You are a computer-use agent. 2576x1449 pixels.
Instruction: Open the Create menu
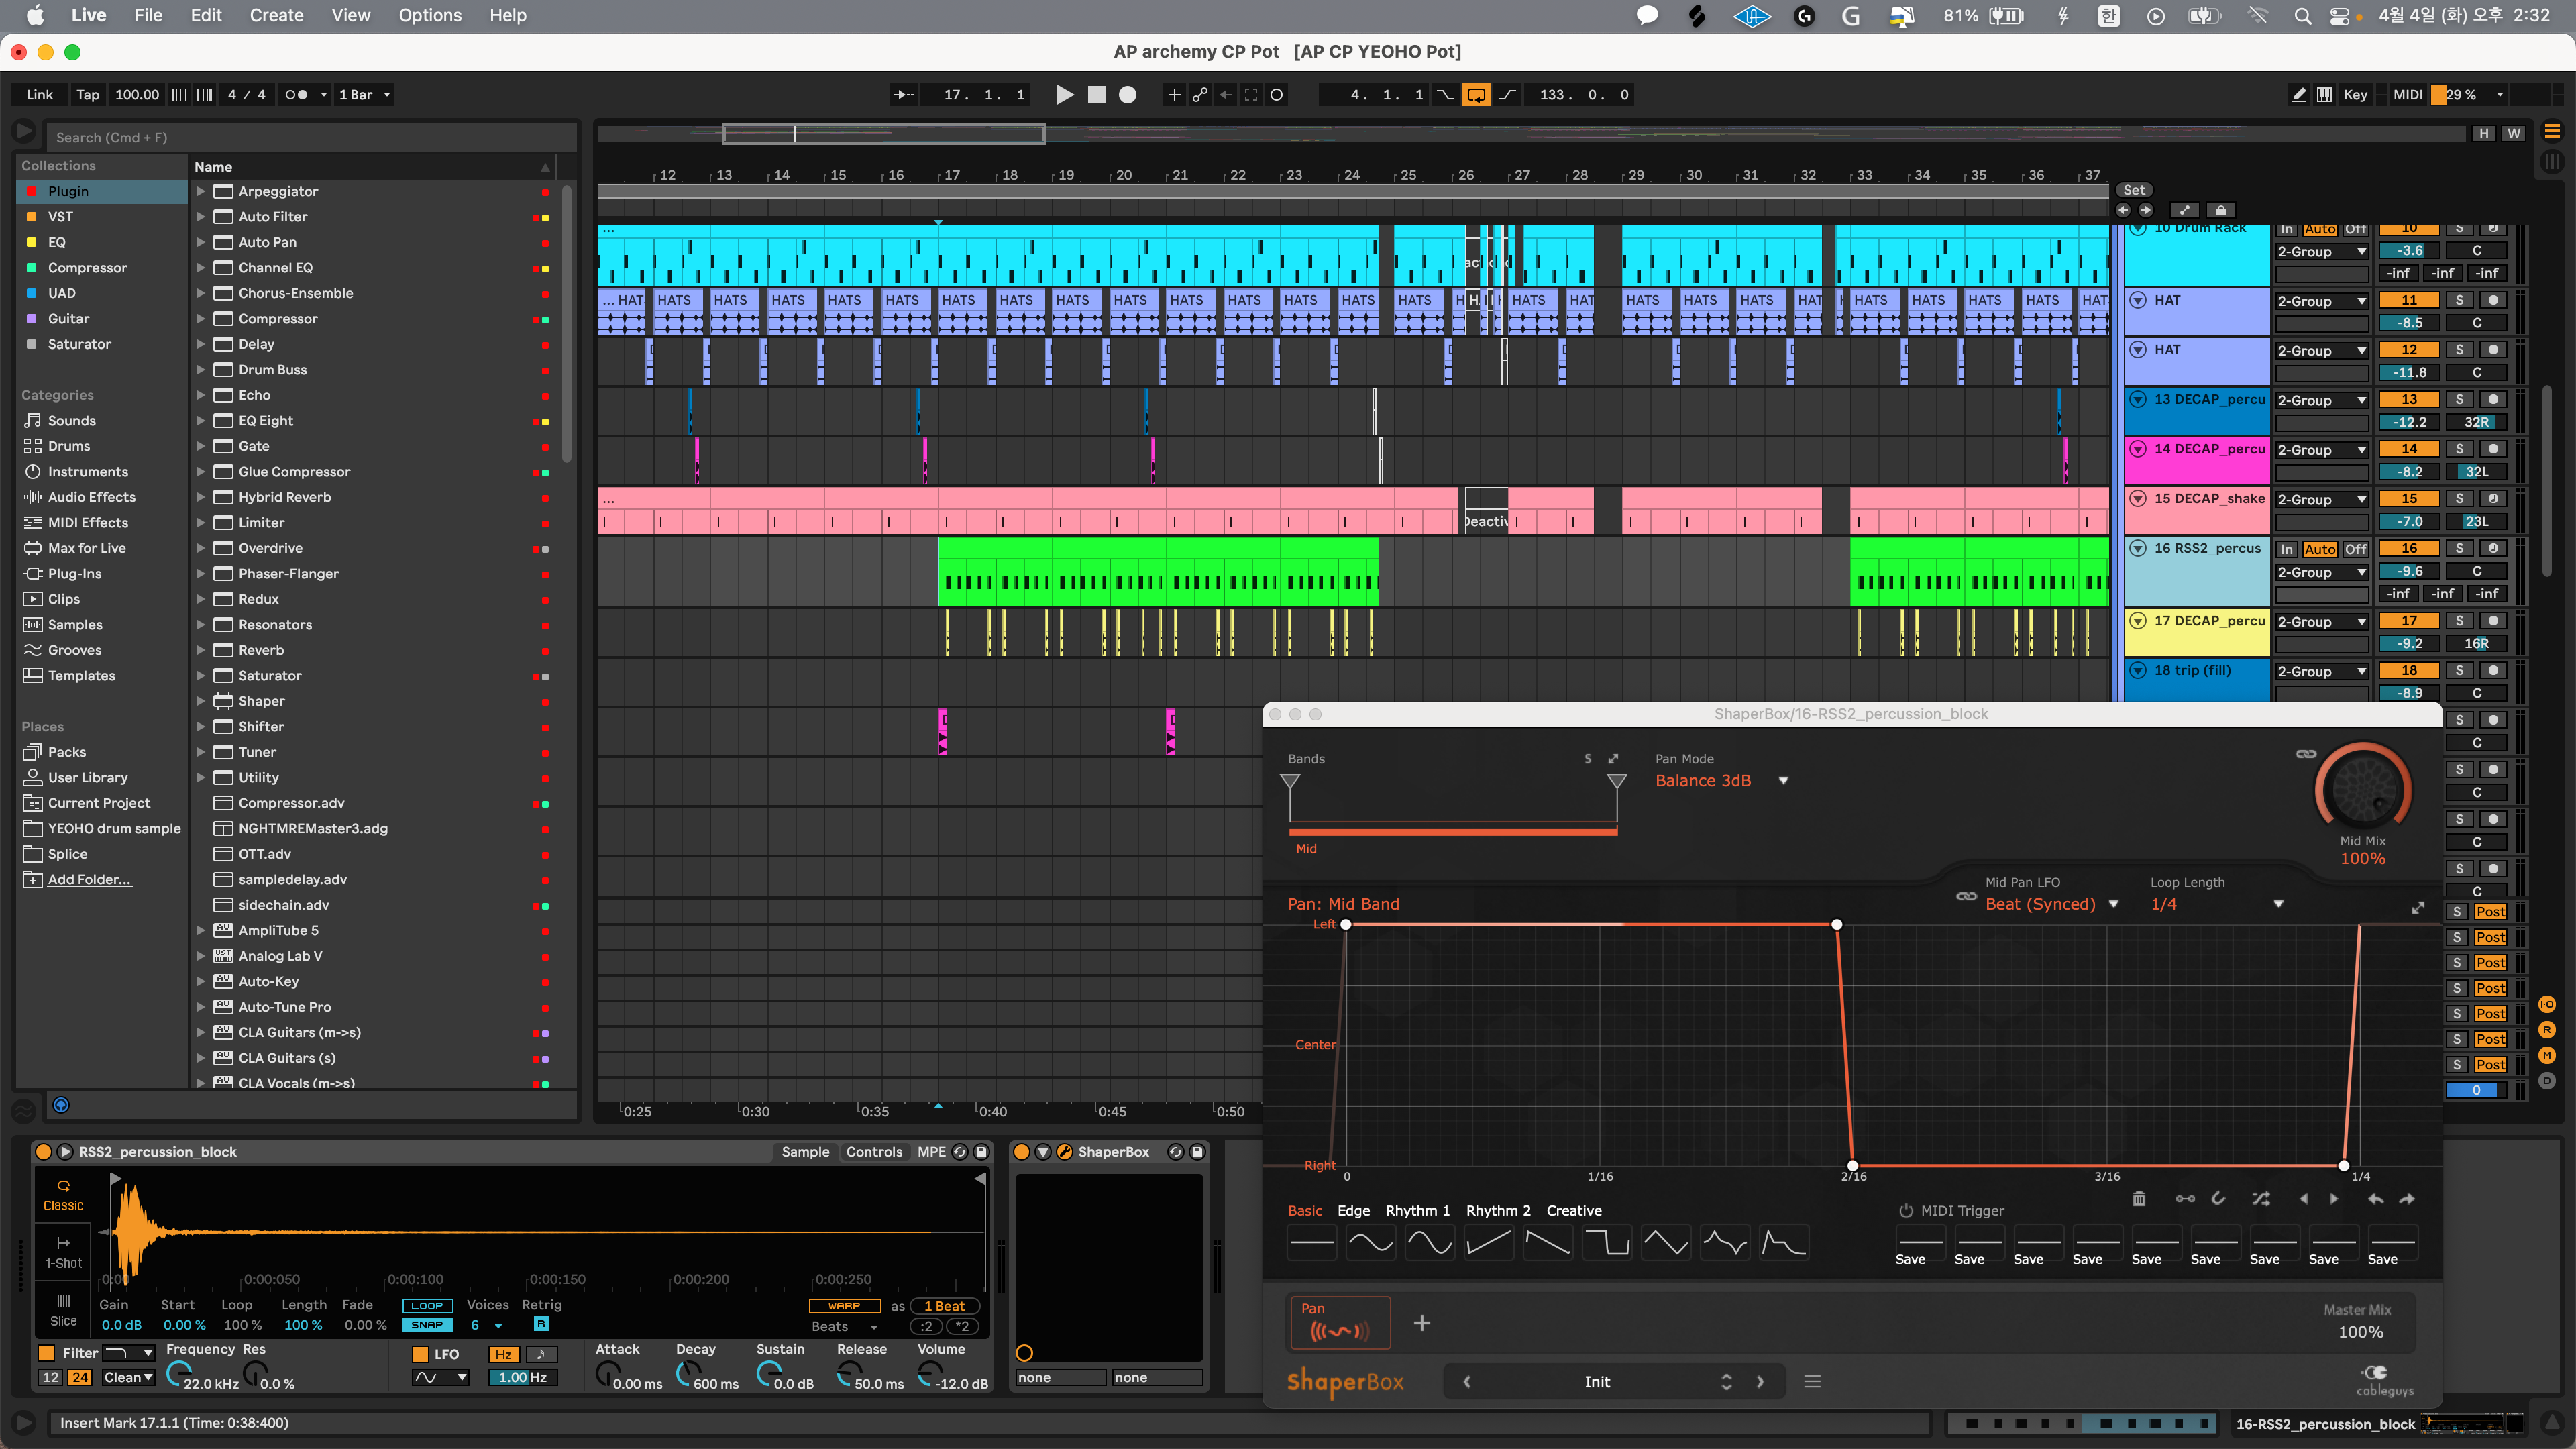(x=276, y=15)
